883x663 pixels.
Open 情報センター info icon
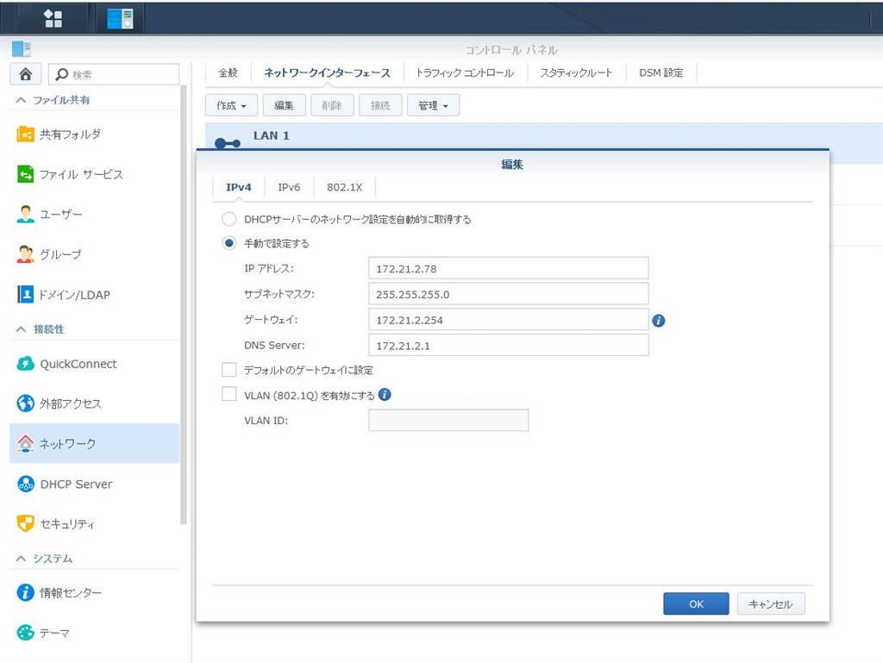coord(25,592)
